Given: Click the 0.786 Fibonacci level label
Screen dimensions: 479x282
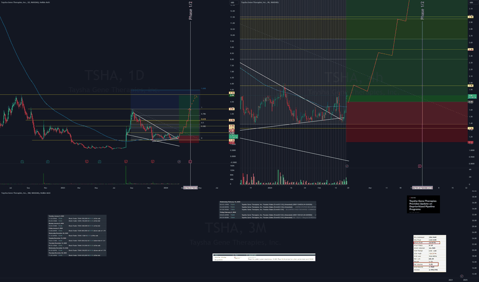Looking at the screenshot, I should pyautogui.click(x=203, y=114).
